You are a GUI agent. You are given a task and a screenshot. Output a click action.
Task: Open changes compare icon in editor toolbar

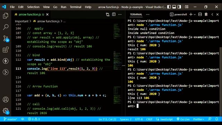tap(108, 15)
